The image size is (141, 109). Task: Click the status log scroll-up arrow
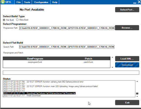point(137,82)
